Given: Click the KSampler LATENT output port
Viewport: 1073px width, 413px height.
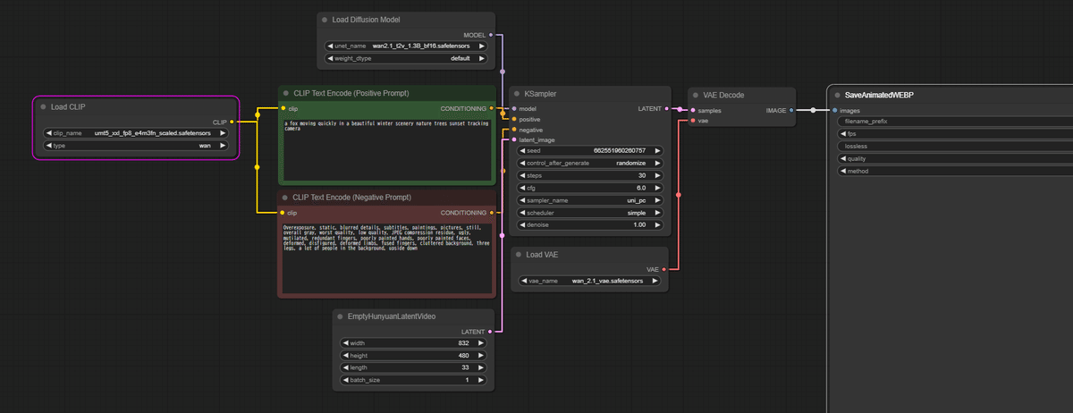Looking at the screenshot, I should (666, 109).
